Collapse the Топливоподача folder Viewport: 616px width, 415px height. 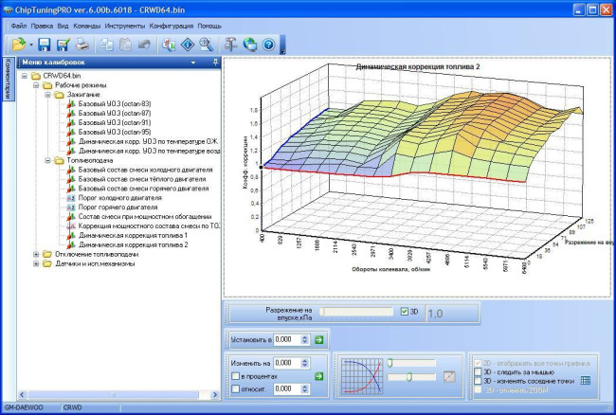[x=48, y=160]
